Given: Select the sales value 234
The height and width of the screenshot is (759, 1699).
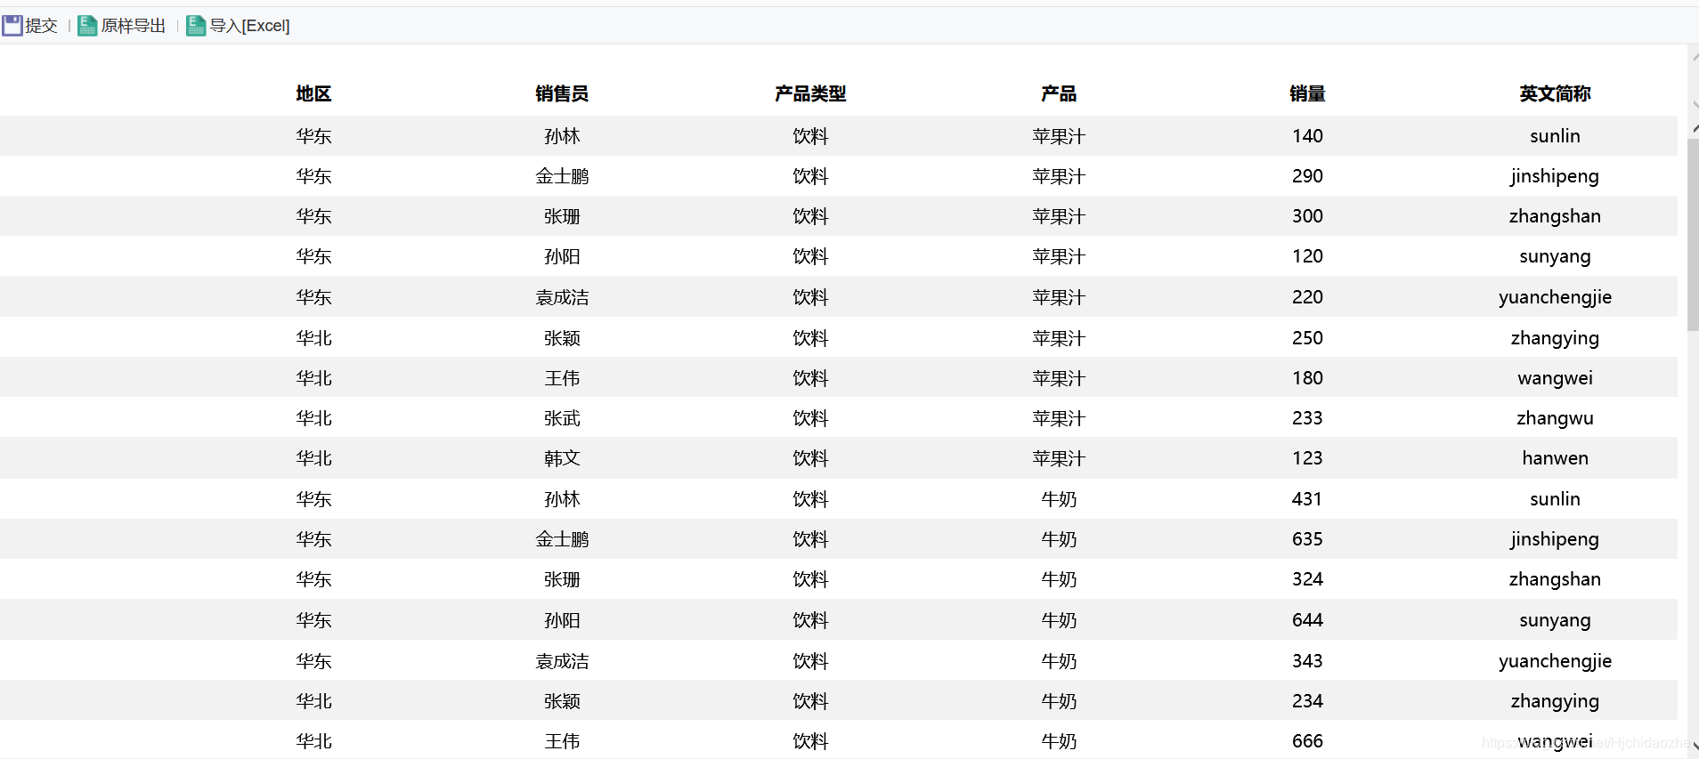Looking at the screenshot, I should (1307, 701).
